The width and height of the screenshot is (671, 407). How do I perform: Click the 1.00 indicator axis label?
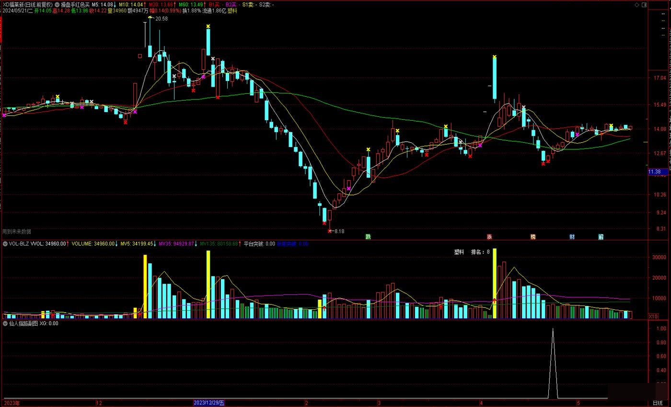click(661, 328)
